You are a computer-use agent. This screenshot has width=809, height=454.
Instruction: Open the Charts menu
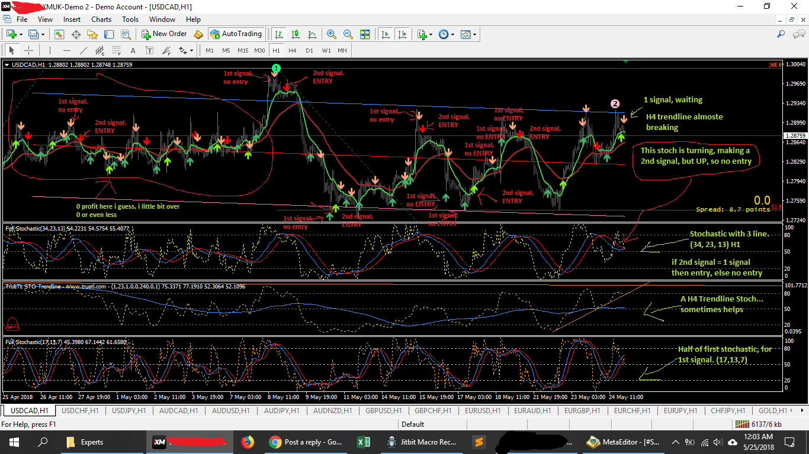point(101,20)
